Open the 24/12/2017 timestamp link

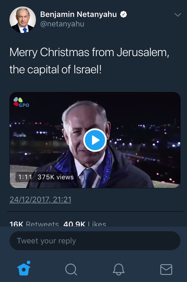[40, 200]
